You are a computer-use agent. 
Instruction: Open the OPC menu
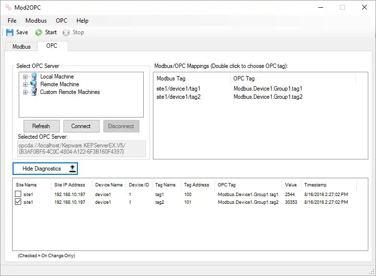click(62, 21)
